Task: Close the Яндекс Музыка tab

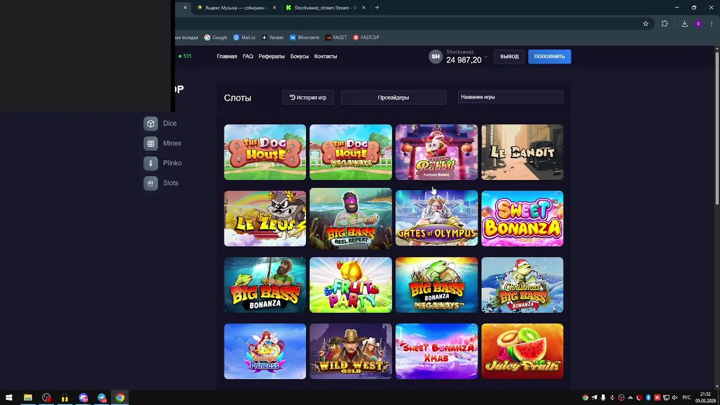Action: pyautogui.click(x=274, y=7)
